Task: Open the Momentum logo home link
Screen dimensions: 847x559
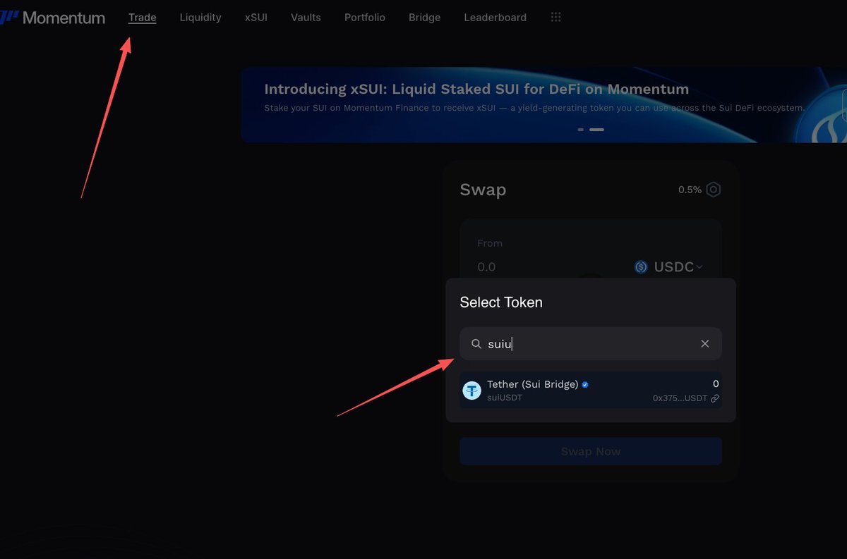Action: coord(53,18)
